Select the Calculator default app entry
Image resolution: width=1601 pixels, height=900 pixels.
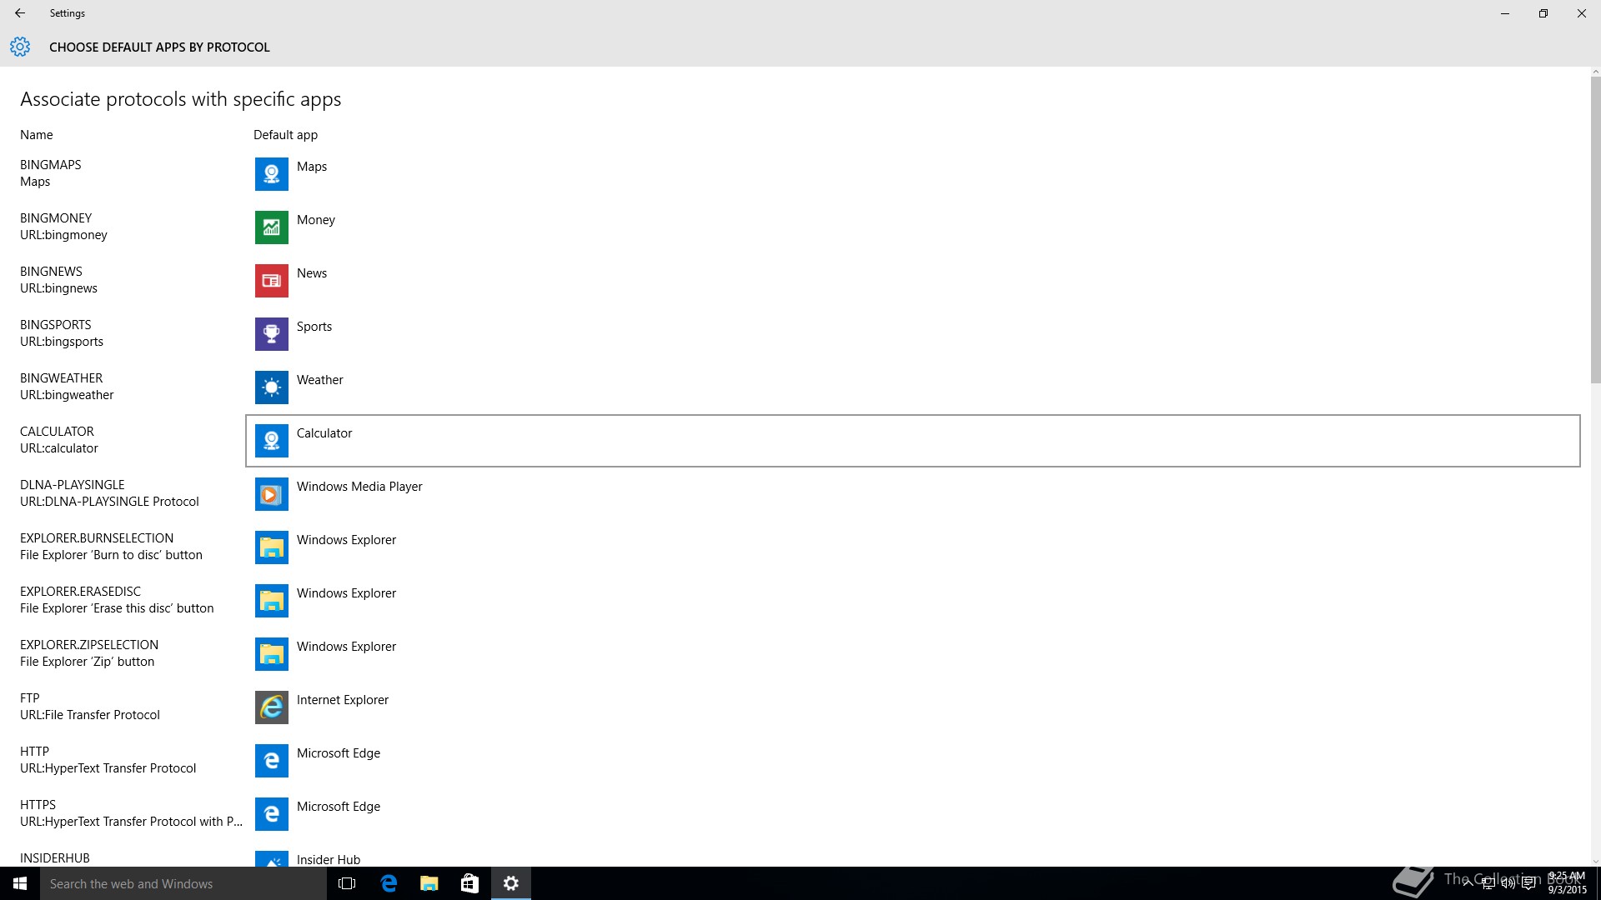913,441
